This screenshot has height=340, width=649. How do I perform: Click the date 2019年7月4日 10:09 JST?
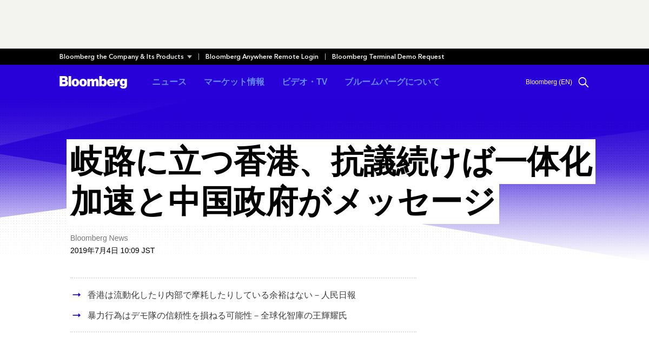coord(112,250)
